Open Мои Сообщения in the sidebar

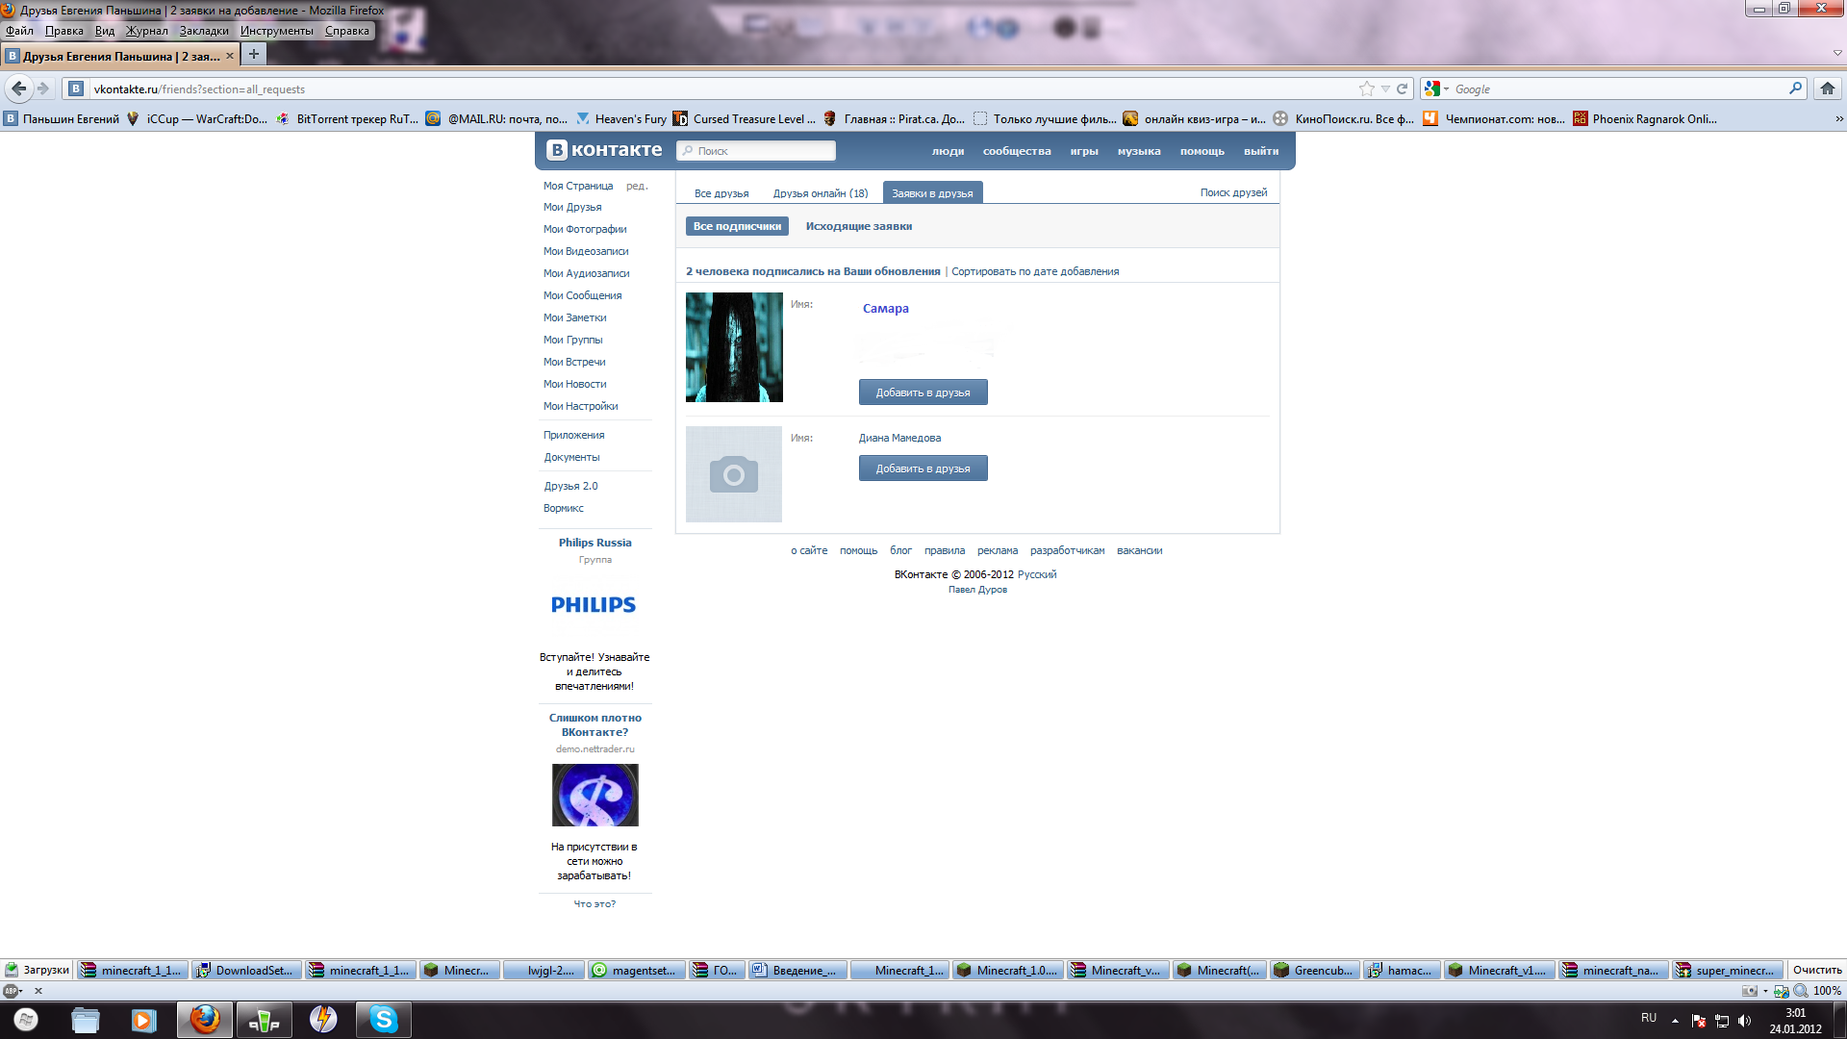[x=582, y=295]
